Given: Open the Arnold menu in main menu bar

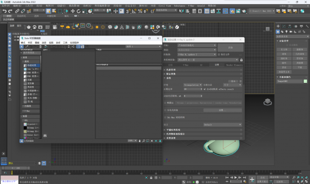Looking at the screenshot, I should click(201, 6).
